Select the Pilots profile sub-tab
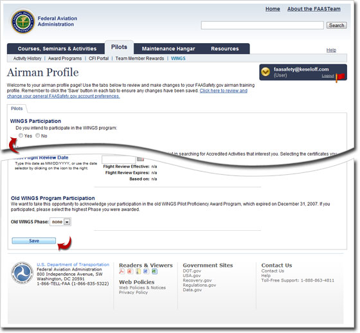This screenshot has width=360, height=333. click(x=17, y=109)
